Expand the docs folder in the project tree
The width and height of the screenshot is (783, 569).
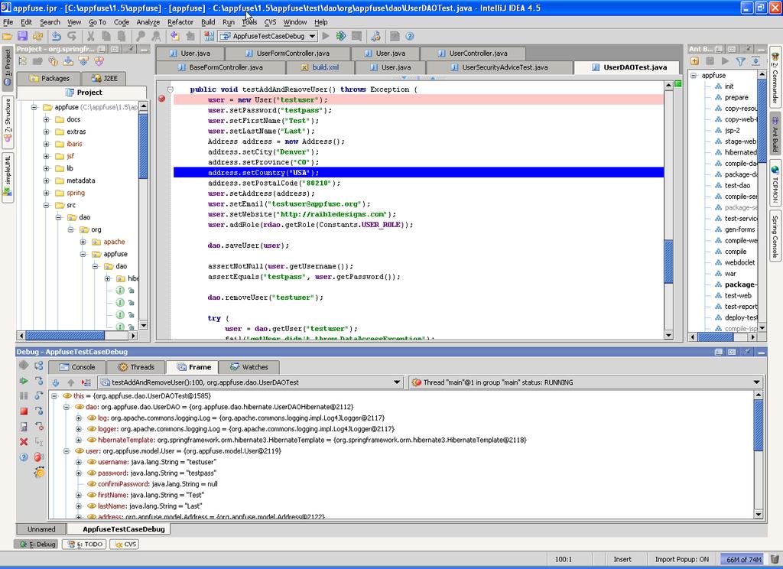[47, 119]
